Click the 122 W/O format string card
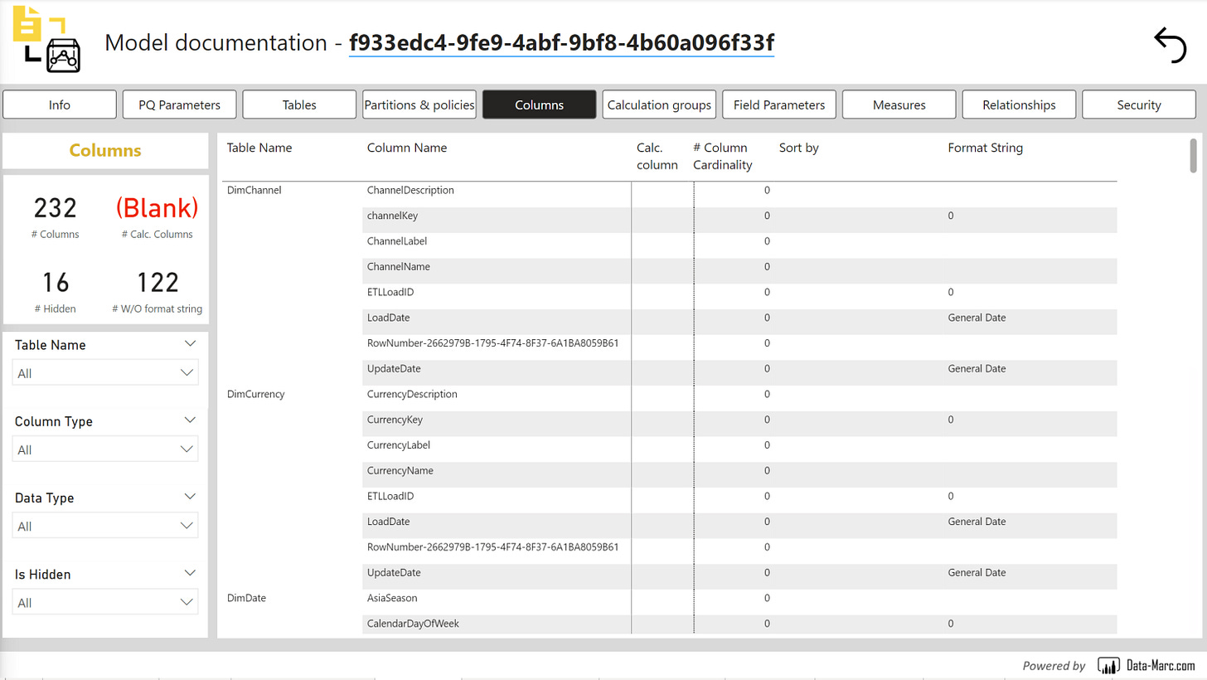The height and width of the screenshot is (680, 1207). coord(158,292)
